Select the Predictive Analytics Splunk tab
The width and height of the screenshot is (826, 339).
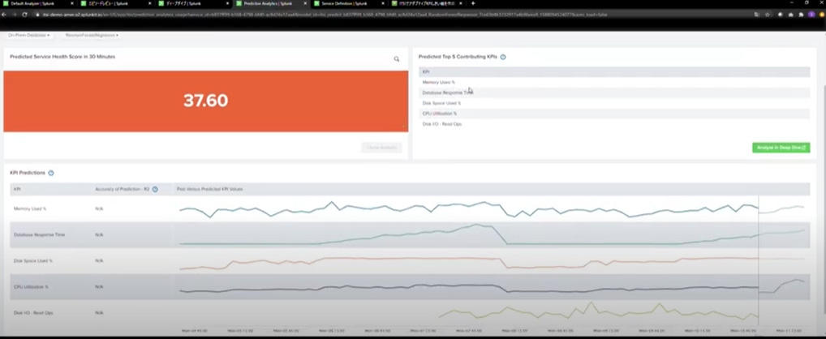click(271, 3)
